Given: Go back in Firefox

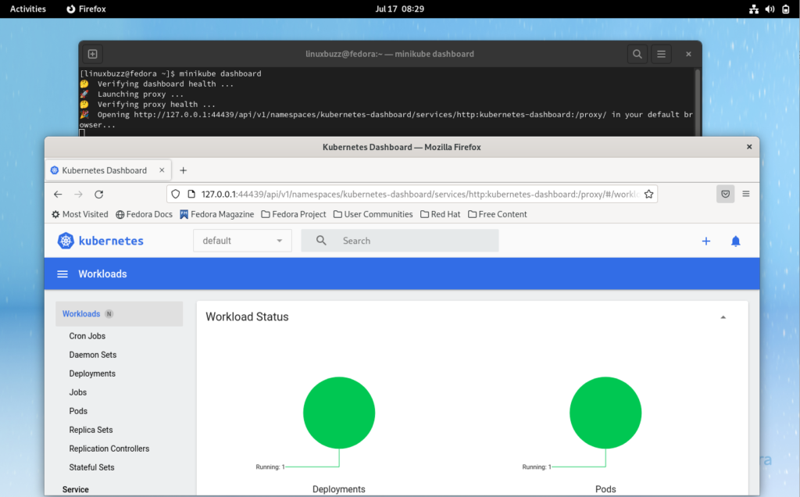Looking at the screenshot, I should coord(58,194).
